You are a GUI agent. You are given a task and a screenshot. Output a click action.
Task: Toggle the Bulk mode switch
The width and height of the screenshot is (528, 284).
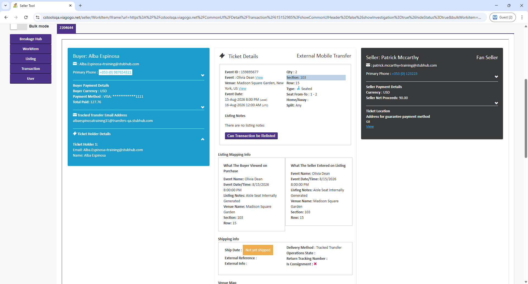click(18, 26)
